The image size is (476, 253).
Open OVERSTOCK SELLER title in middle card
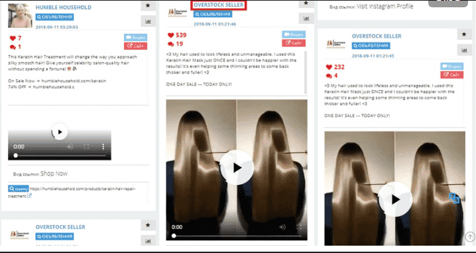point(218,5)
